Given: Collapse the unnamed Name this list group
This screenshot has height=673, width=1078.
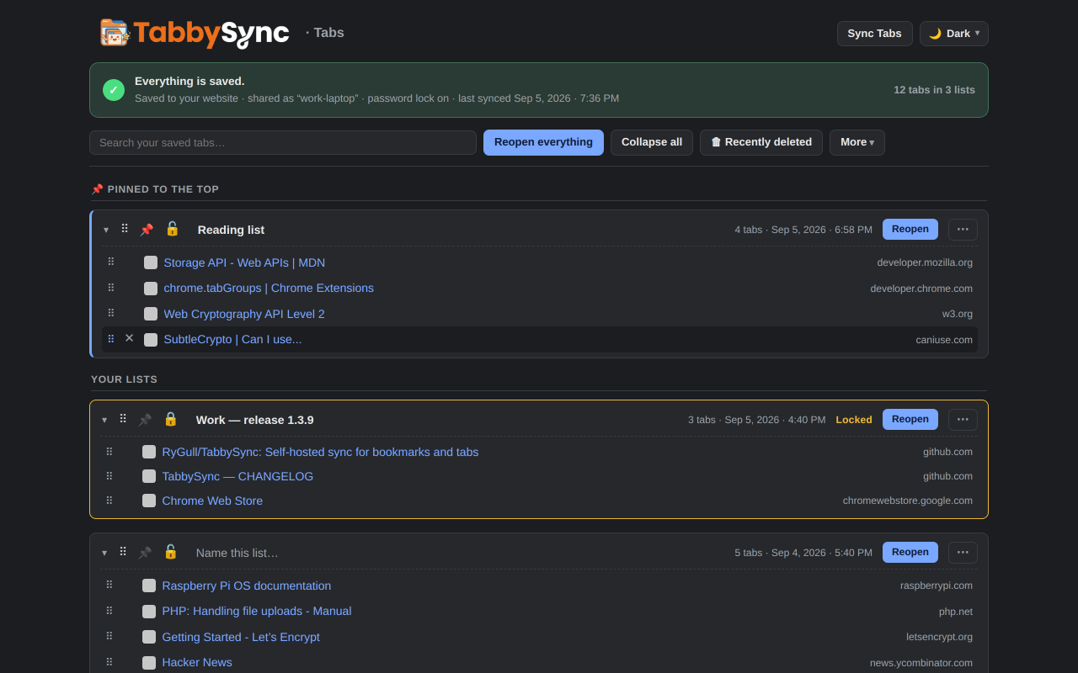Looking at the screenshot, I should click(x=104, y=553).
